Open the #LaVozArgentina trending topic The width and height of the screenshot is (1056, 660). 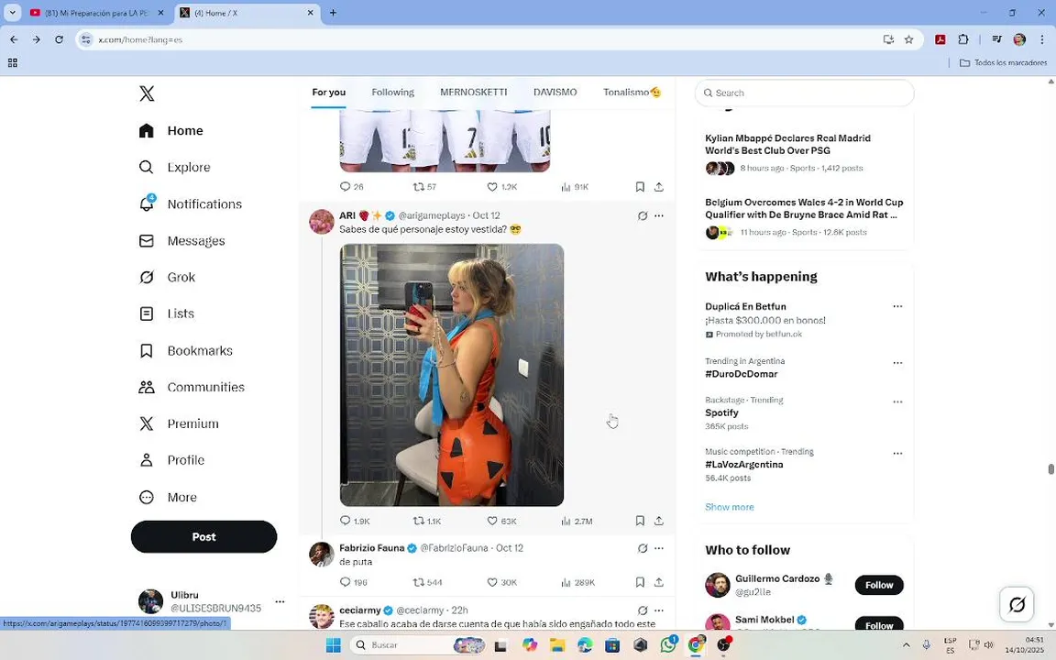743,464
